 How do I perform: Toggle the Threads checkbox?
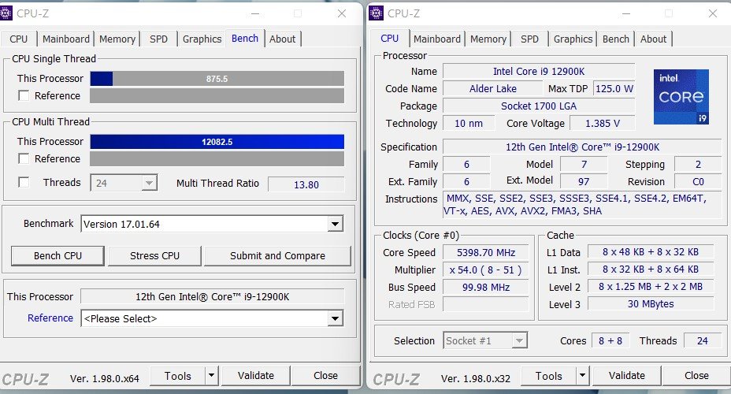click(24, 182)
